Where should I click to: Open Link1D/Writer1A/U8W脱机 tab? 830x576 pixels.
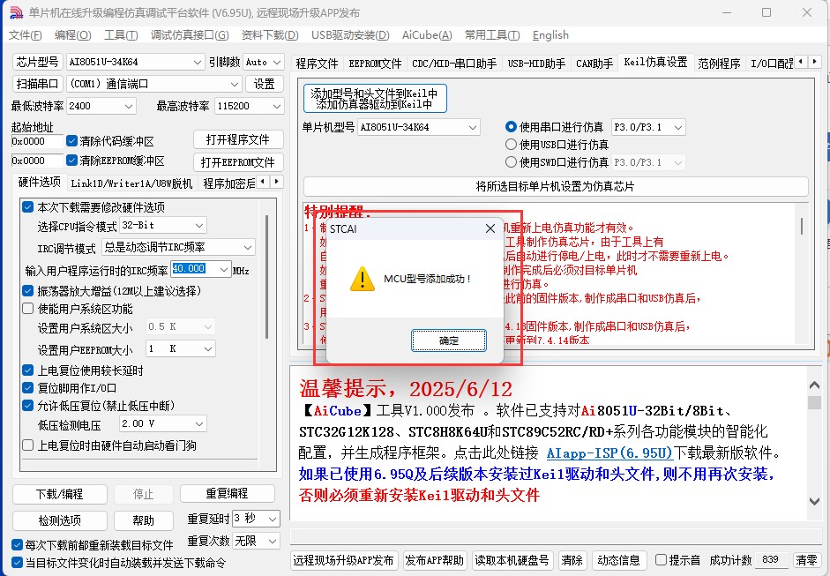pyautogui.click(x=131, y=183)
